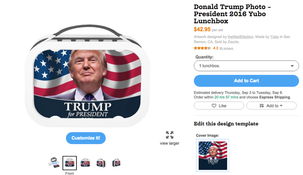Select the Front view thumbnail
This screenshot has height=175, width=303.
[x=70, y=163]
